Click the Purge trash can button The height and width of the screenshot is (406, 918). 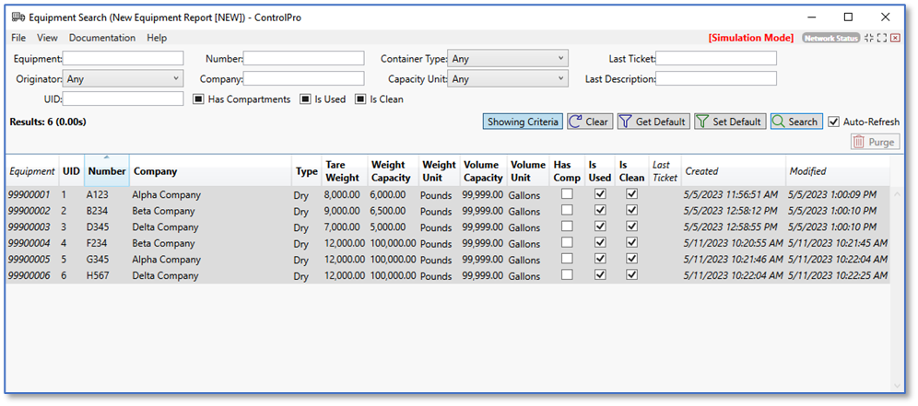pyautogui.click(x=872, y=142)
